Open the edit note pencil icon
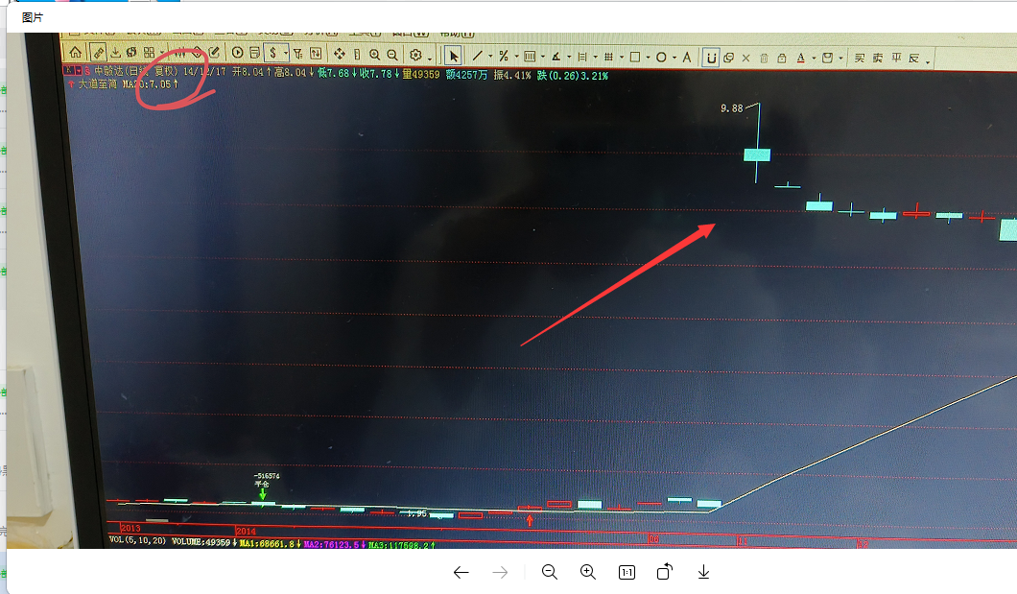 [x=215, y=52]
